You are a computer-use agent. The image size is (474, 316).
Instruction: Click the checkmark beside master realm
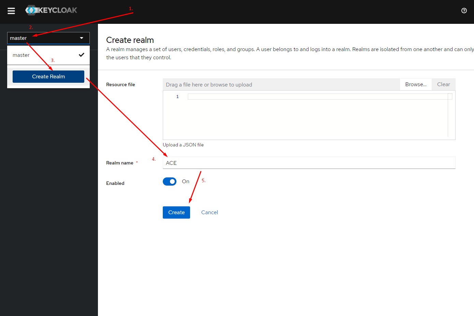coord(81,55)
